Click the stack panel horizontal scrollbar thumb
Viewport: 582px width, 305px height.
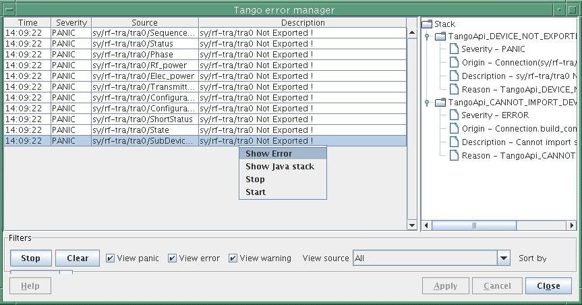click(474, 225)
